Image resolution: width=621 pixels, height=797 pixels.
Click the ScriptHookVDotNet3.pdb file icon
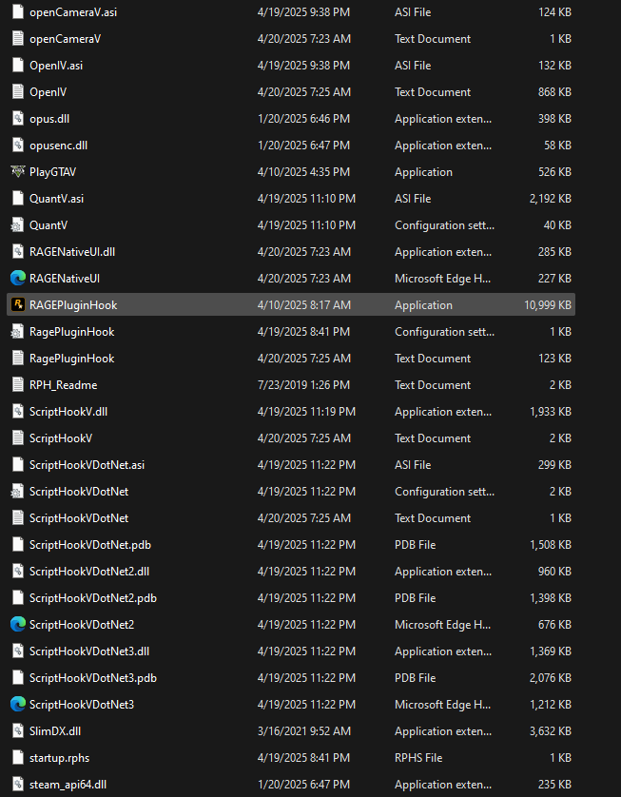coord(18,677)
